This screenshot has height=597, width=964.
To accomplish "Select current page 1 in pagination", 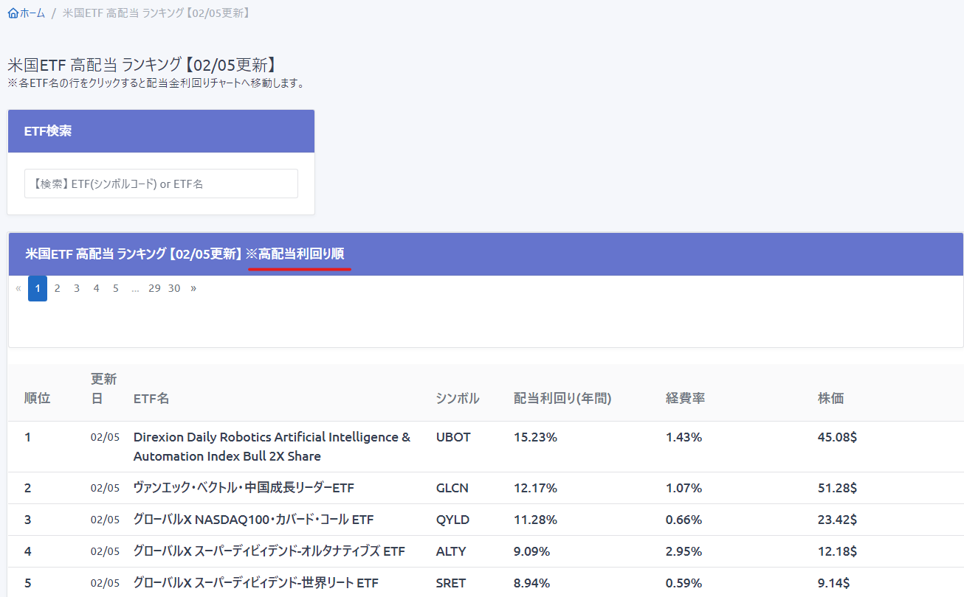I will 38,288.
